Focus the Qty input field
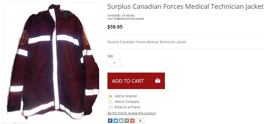This screenshot has width=266, height=124. coord(114,63)
